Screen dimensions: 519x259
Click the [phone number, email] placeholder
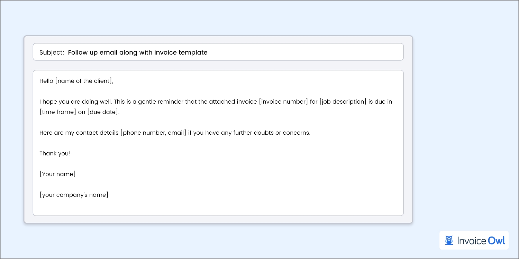pos(153,133)
